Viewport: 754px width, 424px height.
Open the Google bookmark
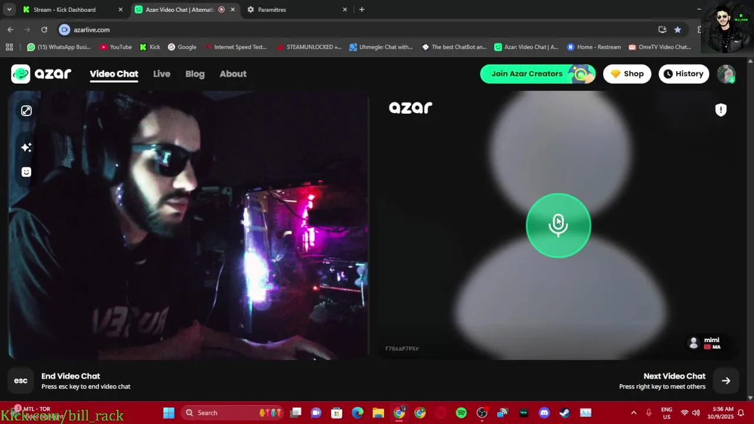[182, 47]
